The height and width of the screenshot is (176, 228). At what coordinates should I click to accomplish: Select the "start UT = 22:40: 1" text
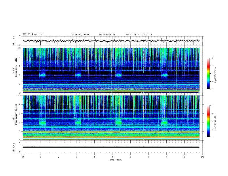[x=139, y=35]
